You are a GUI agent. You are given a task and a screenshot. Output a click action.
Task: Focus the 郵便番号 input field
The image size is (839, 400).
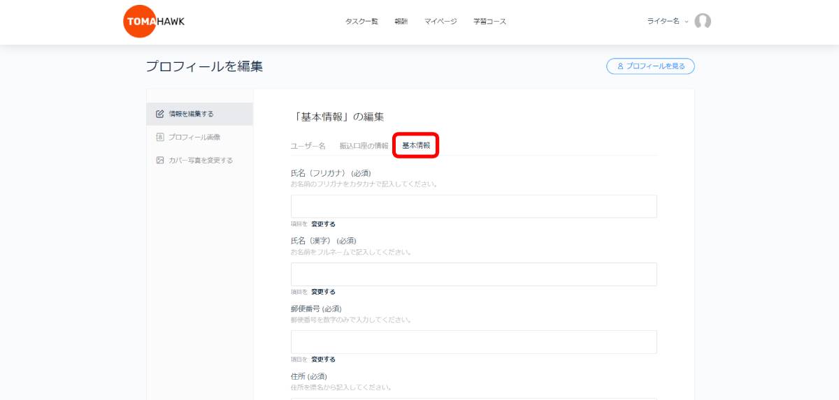pyautogui.click(x=473, y=342)
